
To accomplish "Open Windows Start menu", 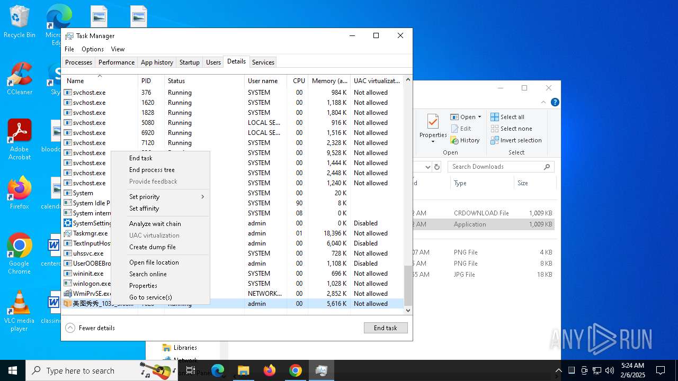I will [13, 370].
